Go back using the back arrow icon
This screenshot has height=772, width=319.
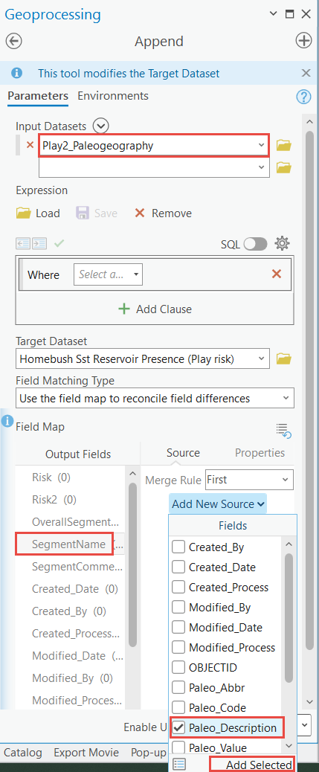(x=14, y=41)
